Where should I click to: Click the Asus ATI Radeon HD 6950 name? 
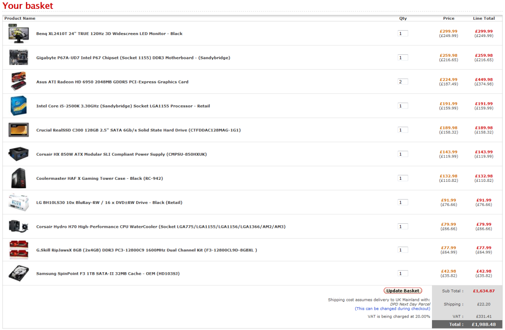tap(112, 82)
